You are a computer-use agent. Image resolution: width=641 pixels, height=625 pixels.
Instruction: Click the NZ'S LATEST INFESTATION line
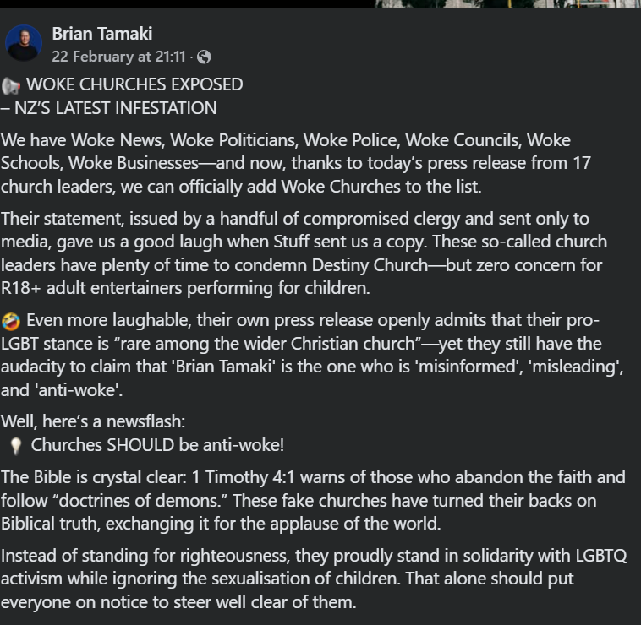(x=109, y=108)
